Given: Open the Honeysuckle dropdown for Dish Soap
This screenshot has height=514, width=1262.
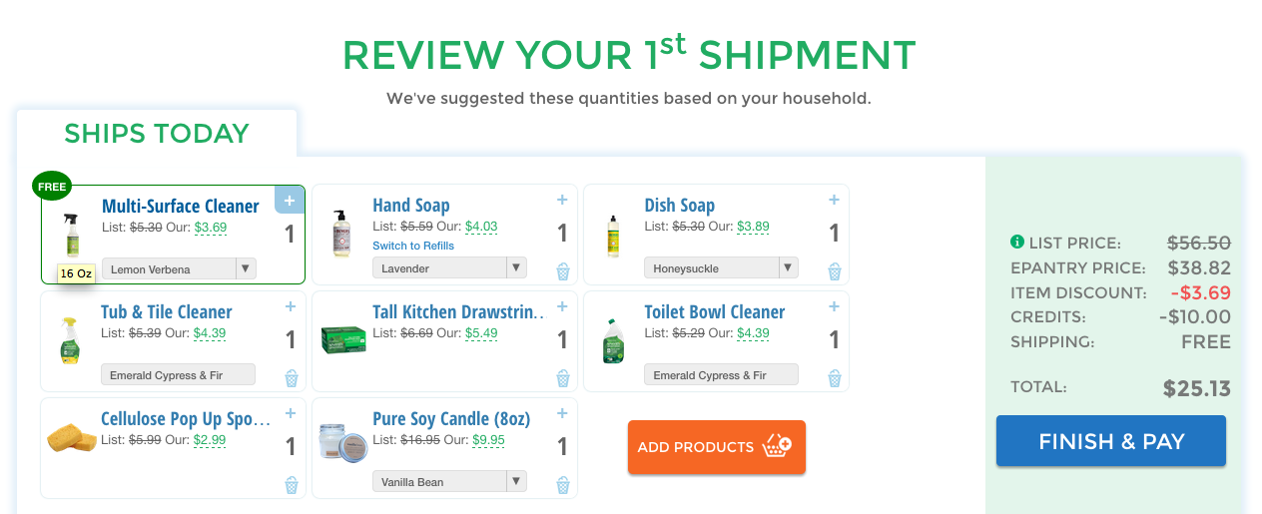Looking at the screenshot, I should click(x=721, y=267).
